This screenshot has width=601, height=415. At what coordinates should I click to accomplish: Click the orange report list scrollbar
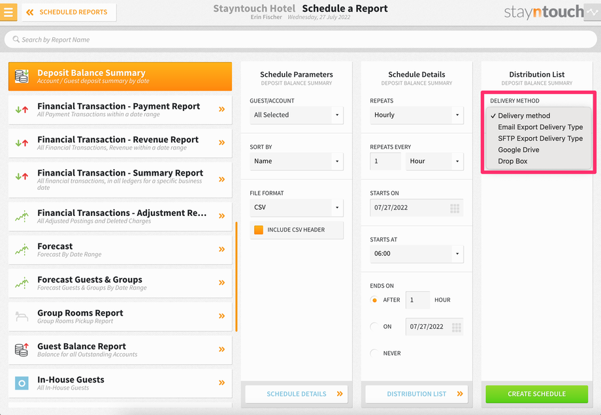(236, 277)
